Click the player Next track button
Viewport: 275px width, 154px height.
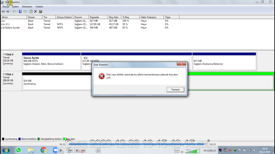[x=83, y=150]
